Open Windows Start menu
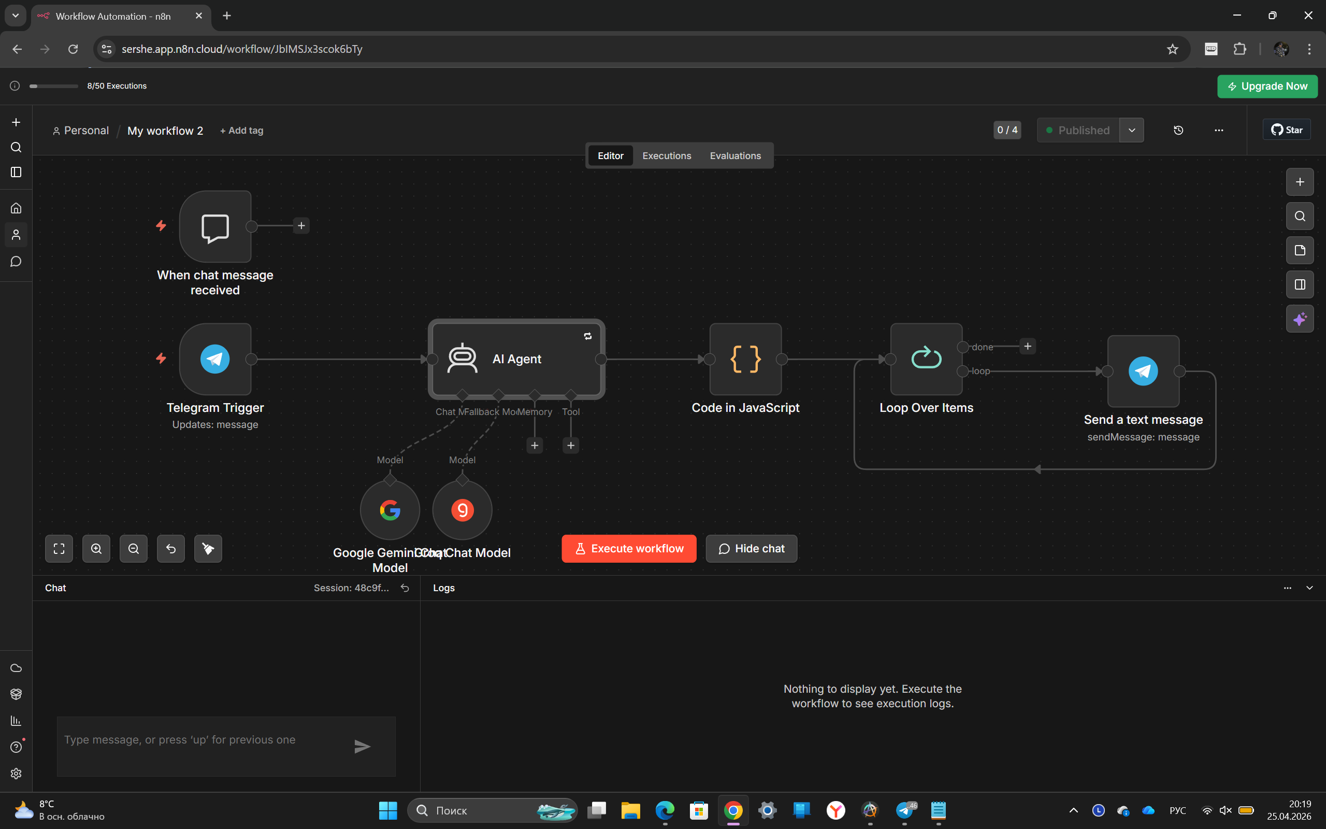This screenshot has width=1326, height=829. coord(388,810)
